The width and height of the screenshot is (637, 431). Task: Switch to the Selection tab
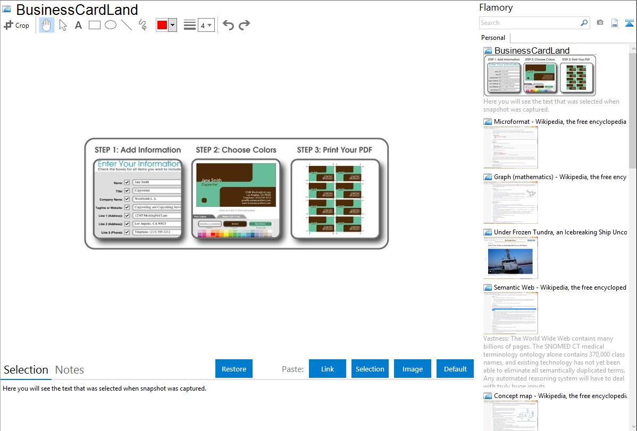point(26,370)
